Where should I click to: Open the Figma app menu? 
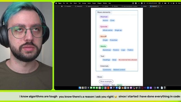[60, 3]
